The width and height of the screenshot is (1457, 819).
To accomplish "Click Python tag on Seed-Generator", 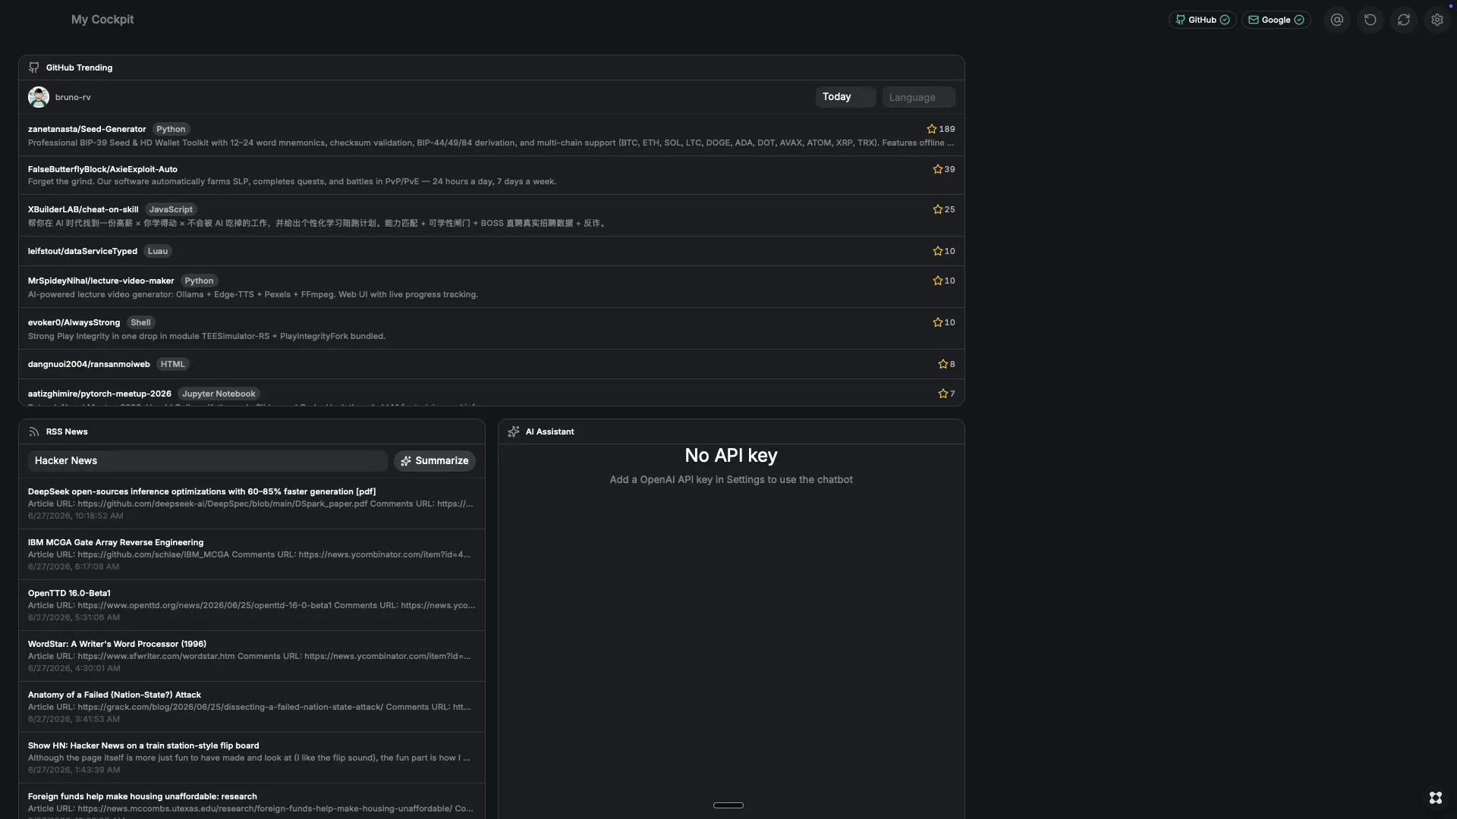I will coord(171,129).
